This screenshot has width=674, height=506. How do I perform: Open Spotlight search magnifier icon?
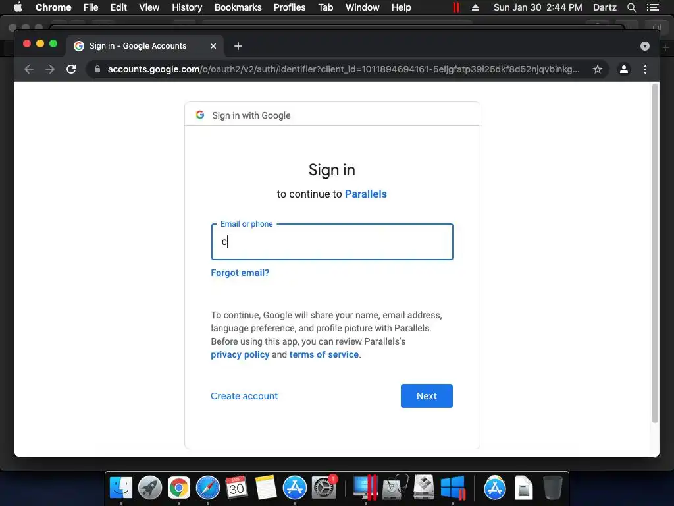tap(631, 7)
